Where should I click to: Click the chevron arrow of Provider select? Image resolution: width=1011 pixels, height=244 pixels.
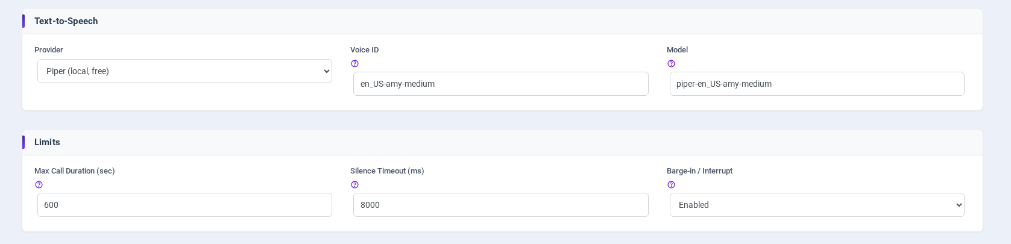[326, 71]
